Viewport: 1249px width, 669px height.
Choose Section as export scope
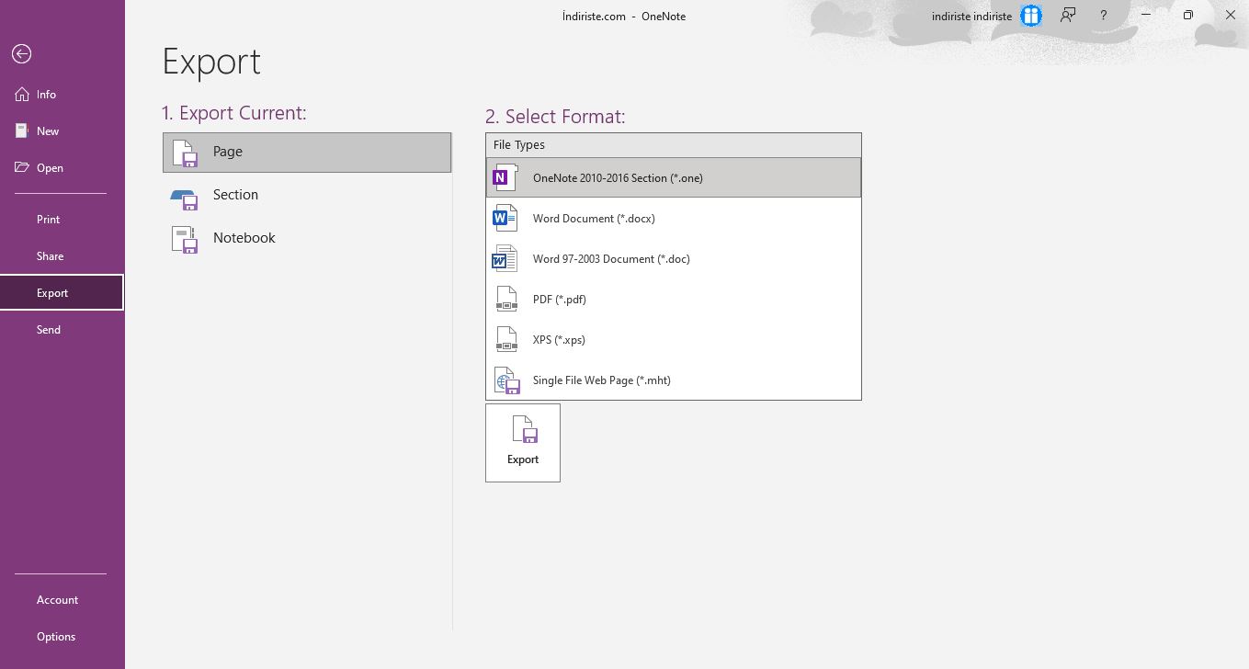tap(307, 195)
